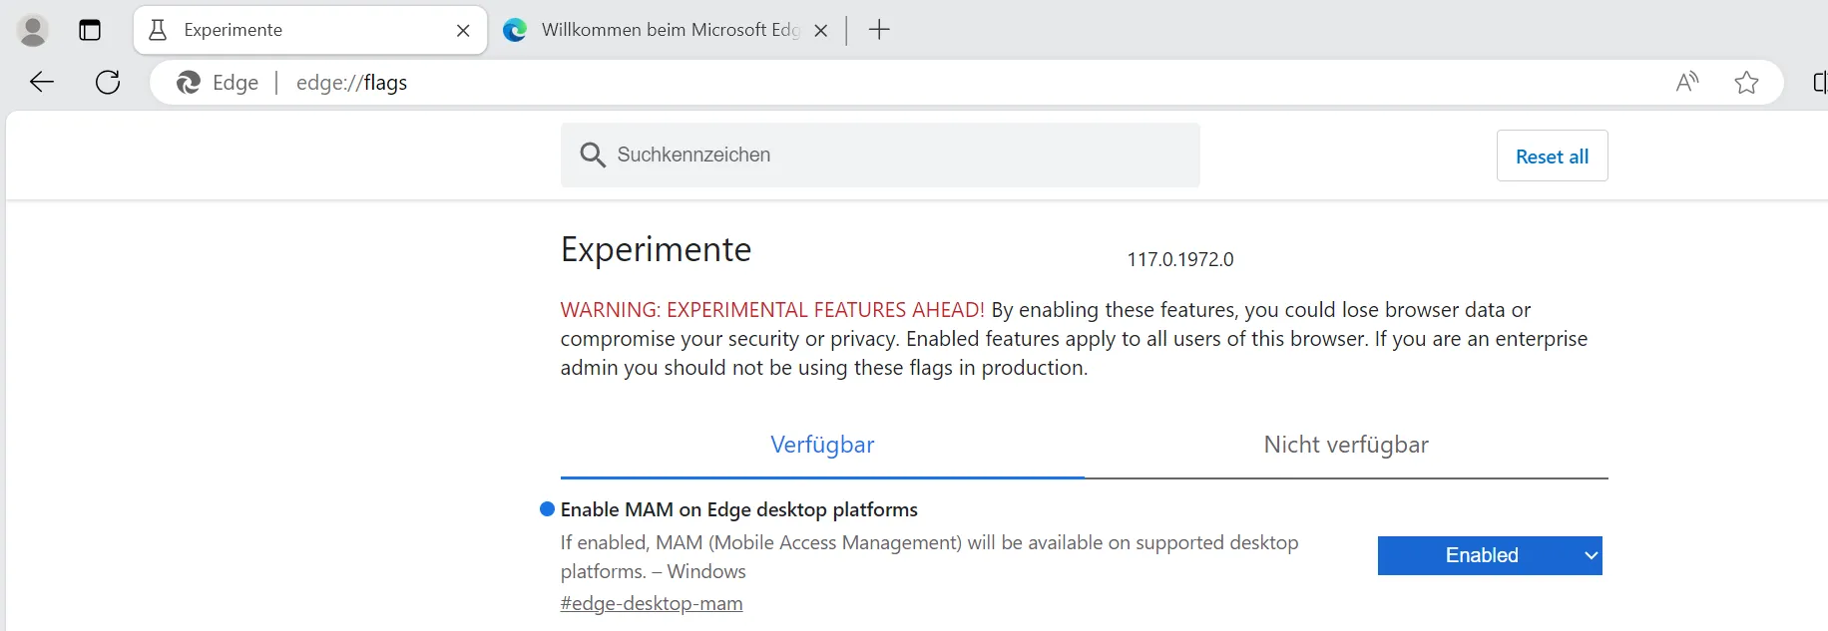Open the Enabled dropdown for MAM flag
This screenshot has width=1828, height=631.
click(1490, 555)
